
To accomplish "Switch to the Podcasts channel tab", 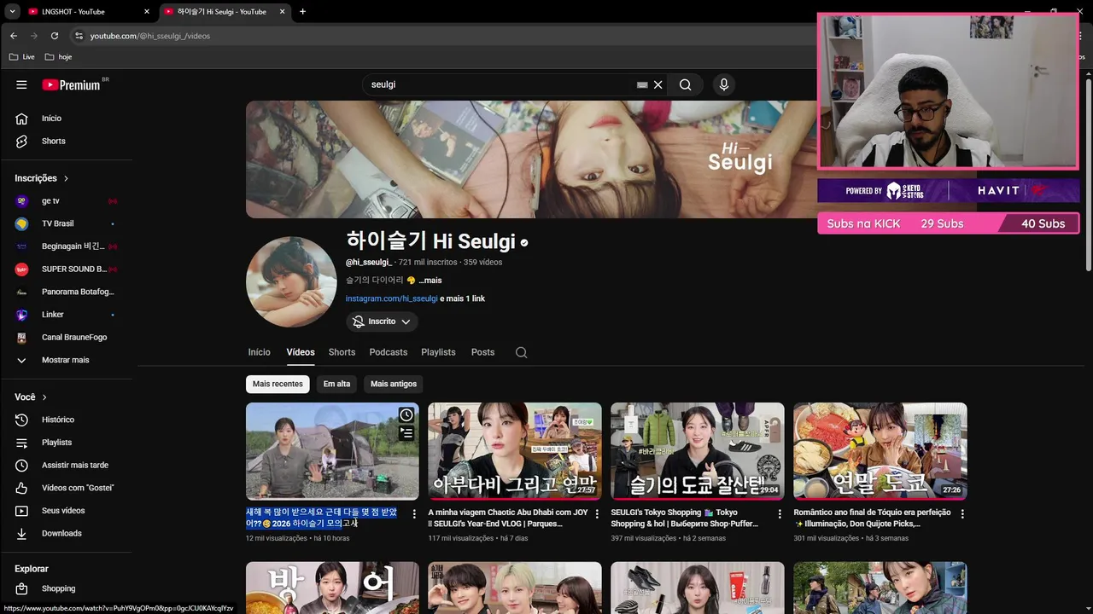I will pyautogui.click(x=389, y=352).
